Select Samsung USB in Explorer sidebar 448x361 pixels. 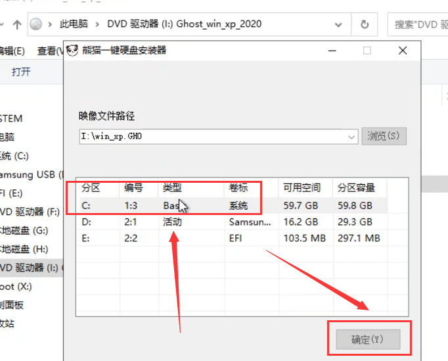click(31, 174)
